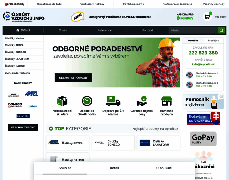Click the green search magnifier button
The height and width of the screenshot is (180, 229).
coord(221,30)
